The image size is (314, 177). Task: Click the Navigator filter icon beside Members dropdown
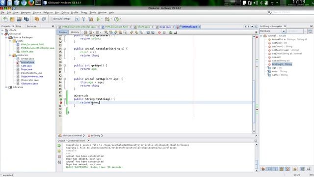310,31
